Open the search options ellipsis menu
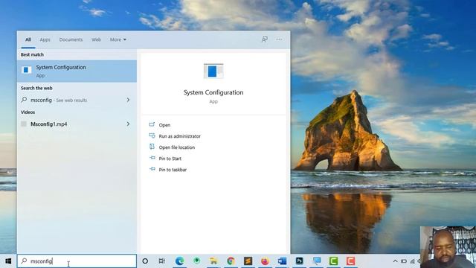Image resolution: width=476 pixels, height=268 pixels. tap(279, 39)
